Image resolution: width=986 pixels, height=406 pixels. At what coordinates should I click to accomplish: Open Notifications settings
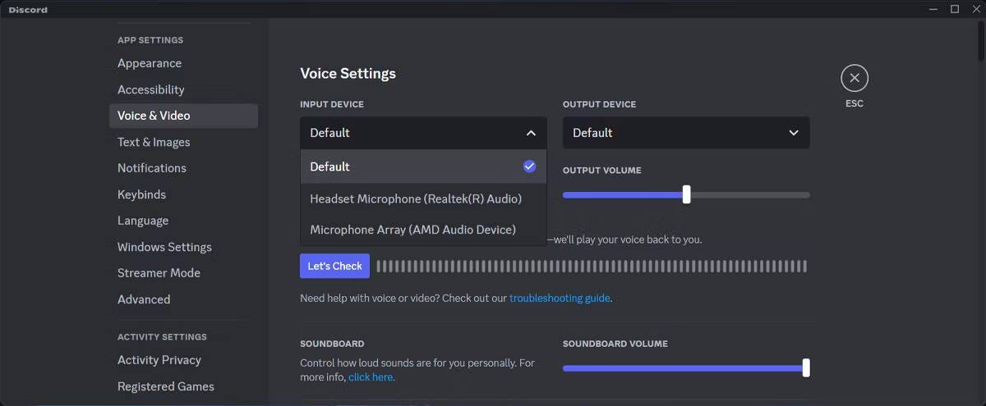pyautogui.click(x=183, y=168)
